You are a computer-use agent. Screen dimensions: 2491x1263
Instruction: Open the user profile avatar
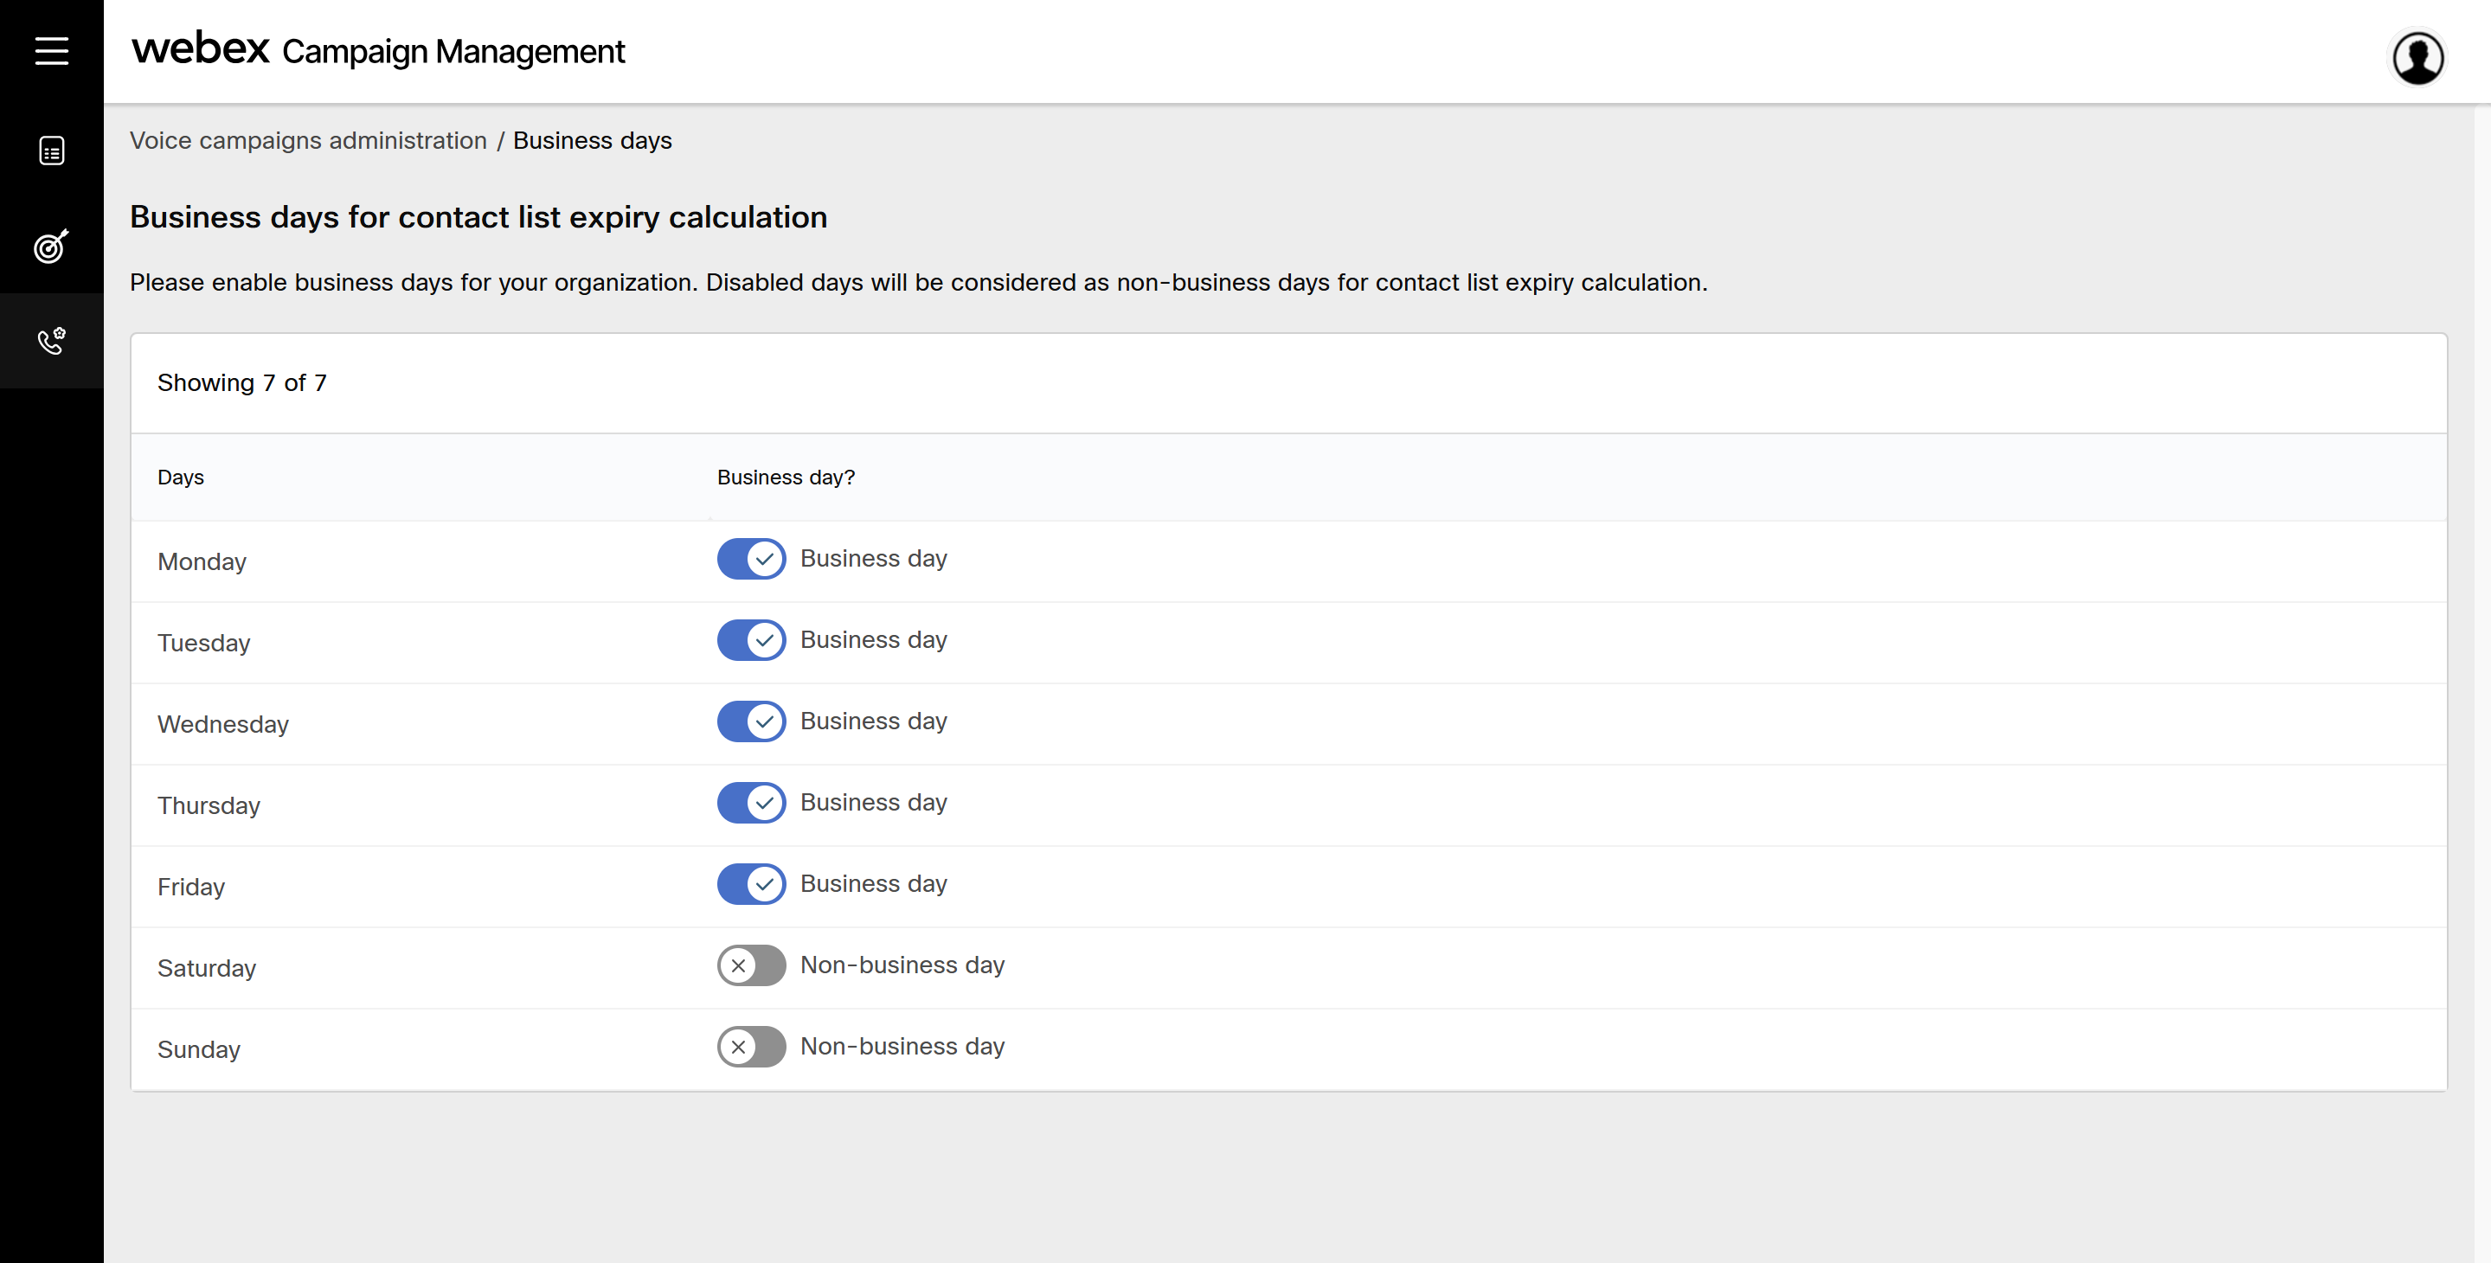[x=2417, y=58]
